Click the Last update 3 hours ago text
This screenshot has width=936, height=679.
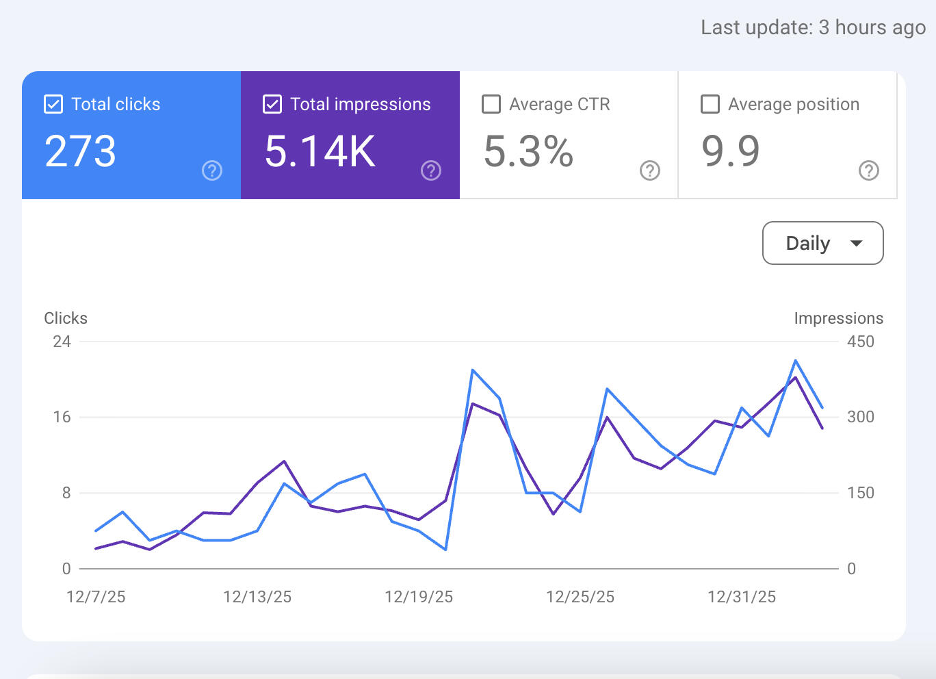pyautogui.click(x=811, y=27)
